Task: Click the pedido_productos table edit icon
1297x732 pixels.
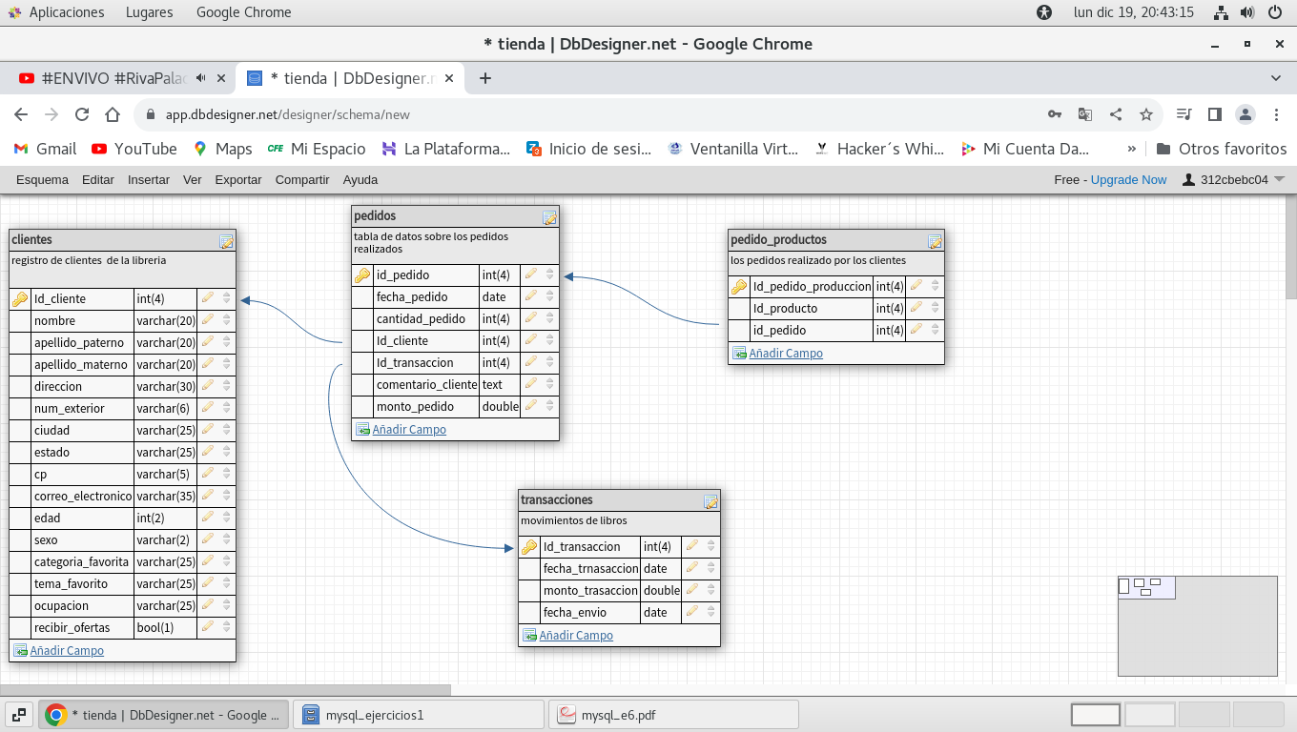Action: coord(935,241)
